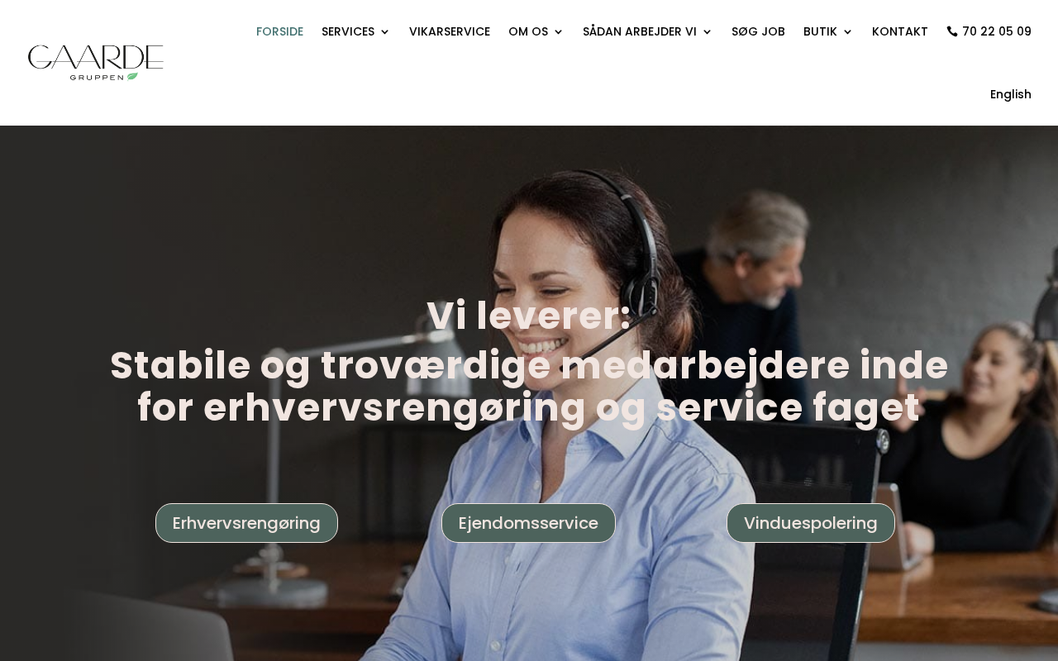Screen dimensions: 1058x661
Task: Go to the Søg job page
Action: pyautogui.click(x=758, y=31)
